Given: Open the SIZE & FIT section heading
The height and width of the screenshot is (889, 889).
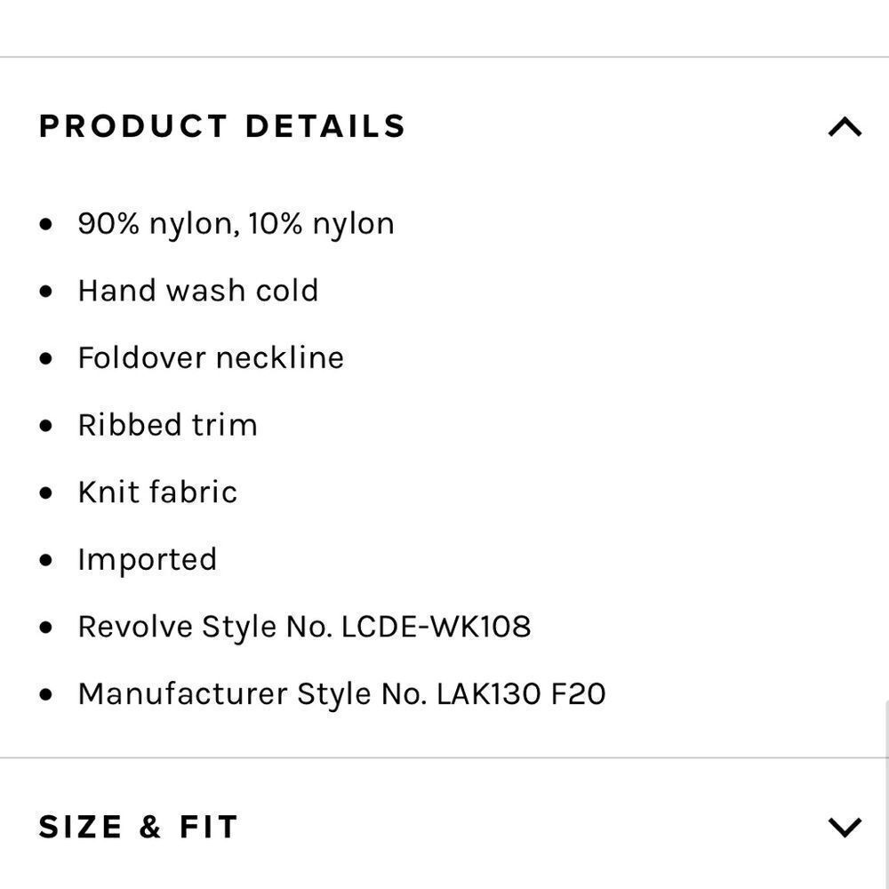Looking at the screenshot, I should click(x=139, y=827).
